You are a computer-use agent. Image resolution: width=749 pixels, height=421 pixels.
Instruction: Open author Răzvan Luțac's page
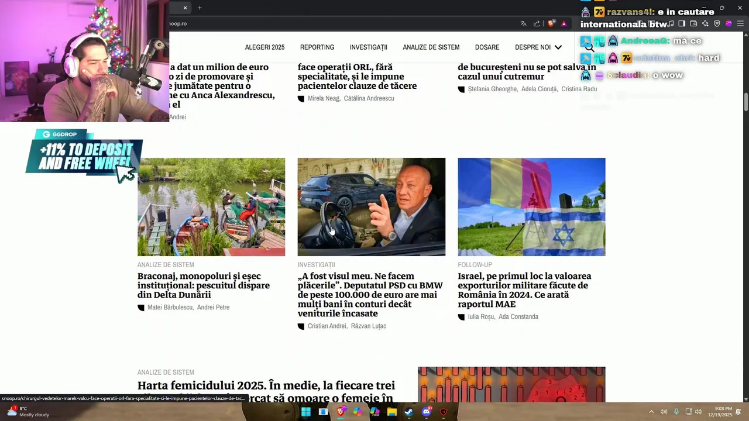click(369, 326)
